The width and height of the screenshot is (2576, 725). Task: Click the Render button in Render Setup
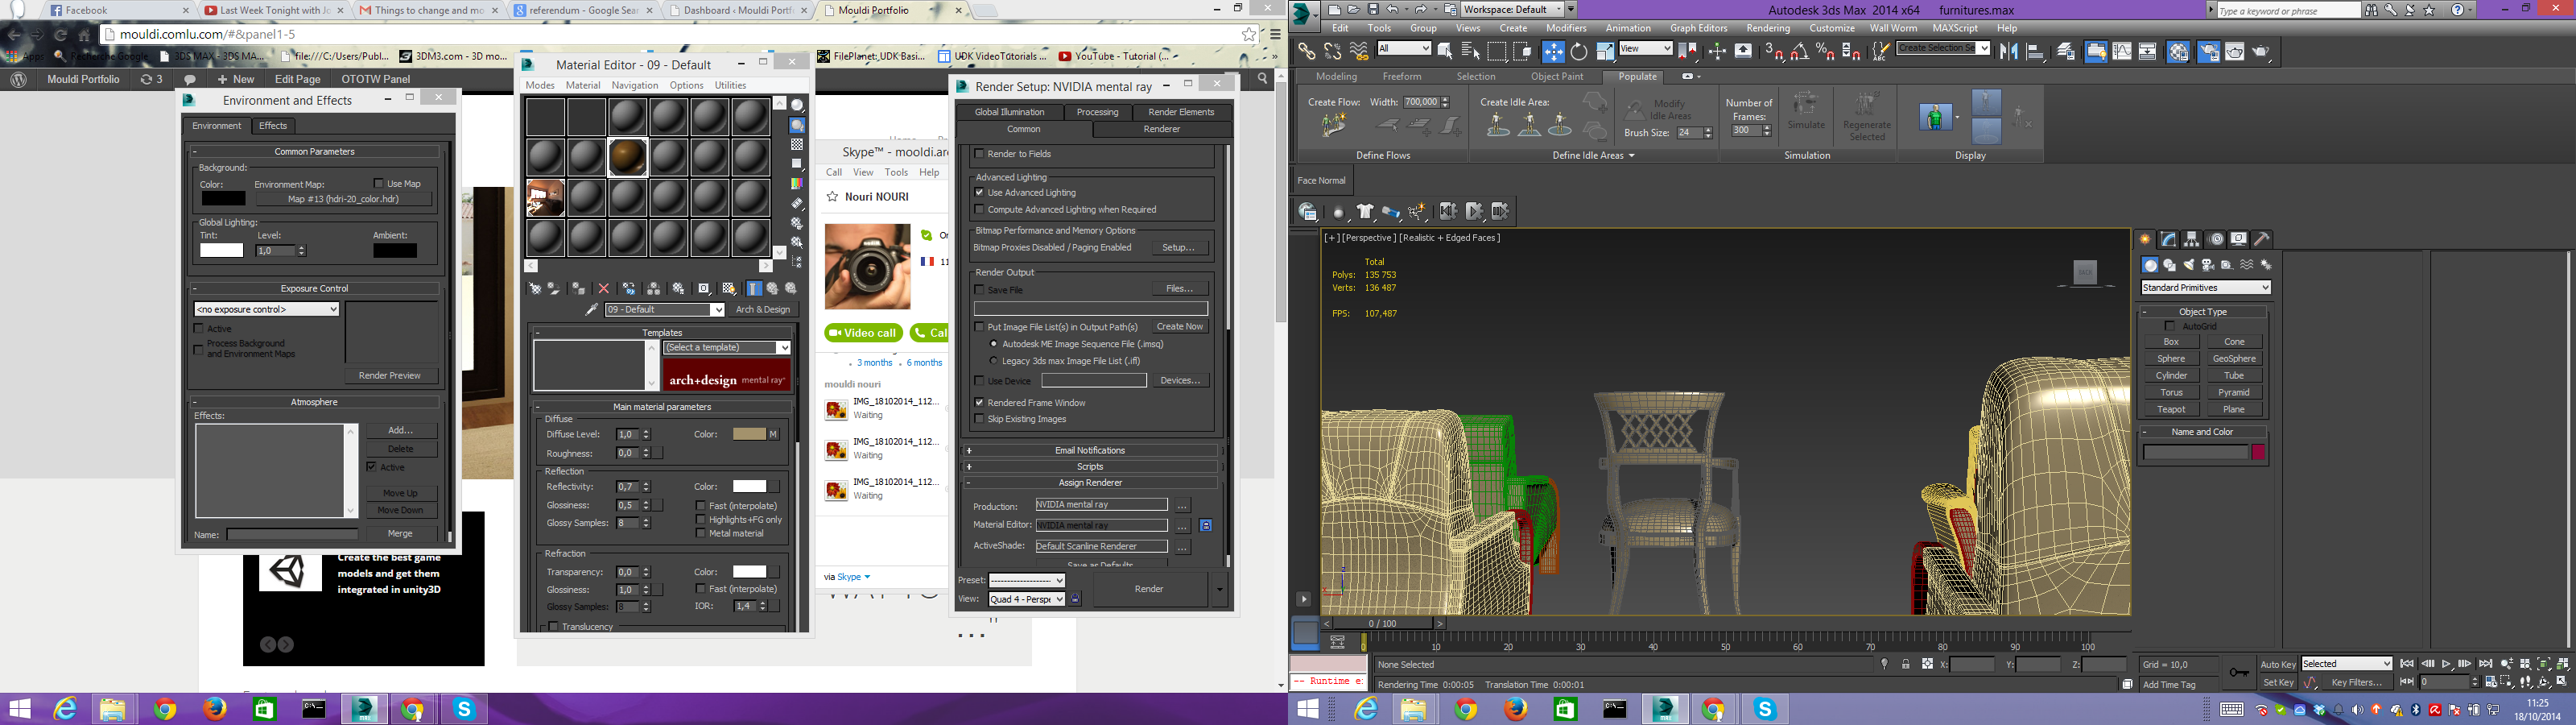pos(1149,589)
